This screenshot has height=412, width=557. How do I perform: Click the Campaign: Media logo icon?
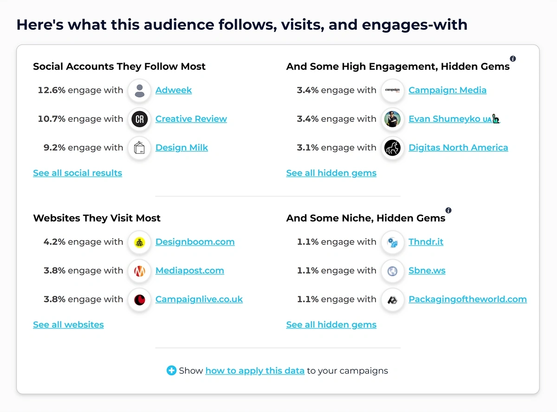pyautogui.click(x=392, y=90)
